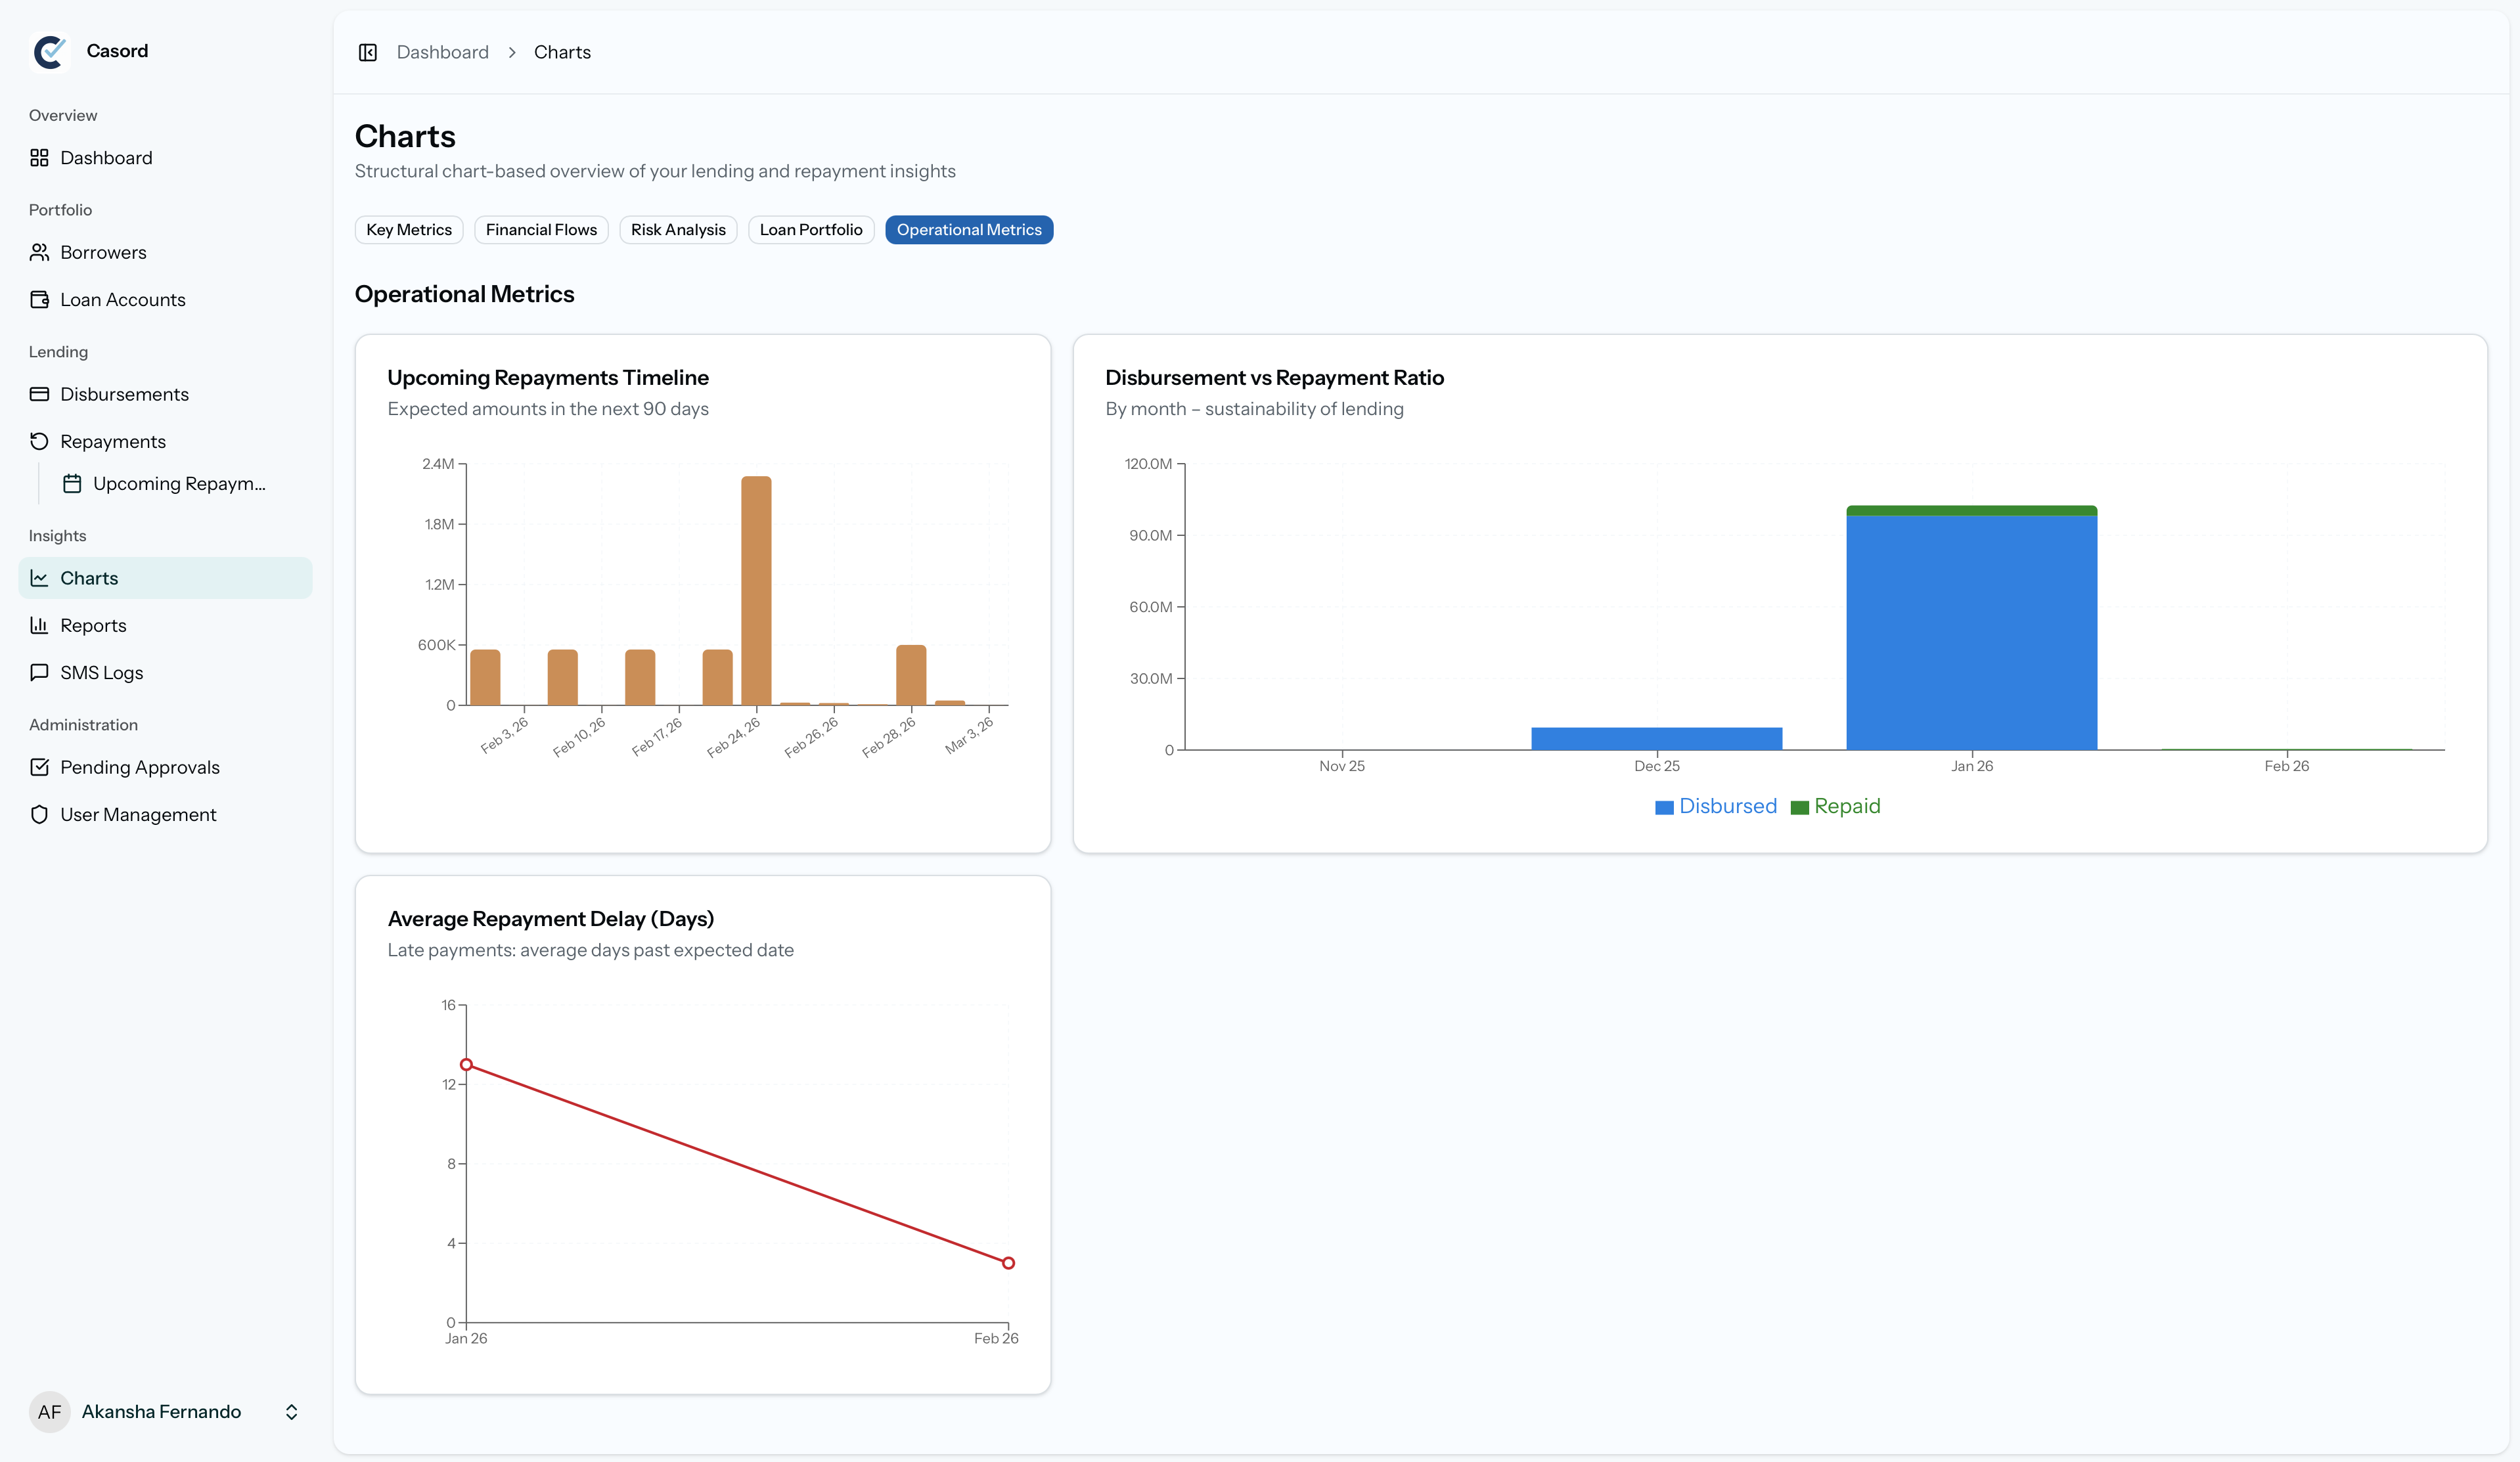Click the Jan 26 delay data point
Image resolution: width=2520 pixels, height=1462 pixels.
466,1064
